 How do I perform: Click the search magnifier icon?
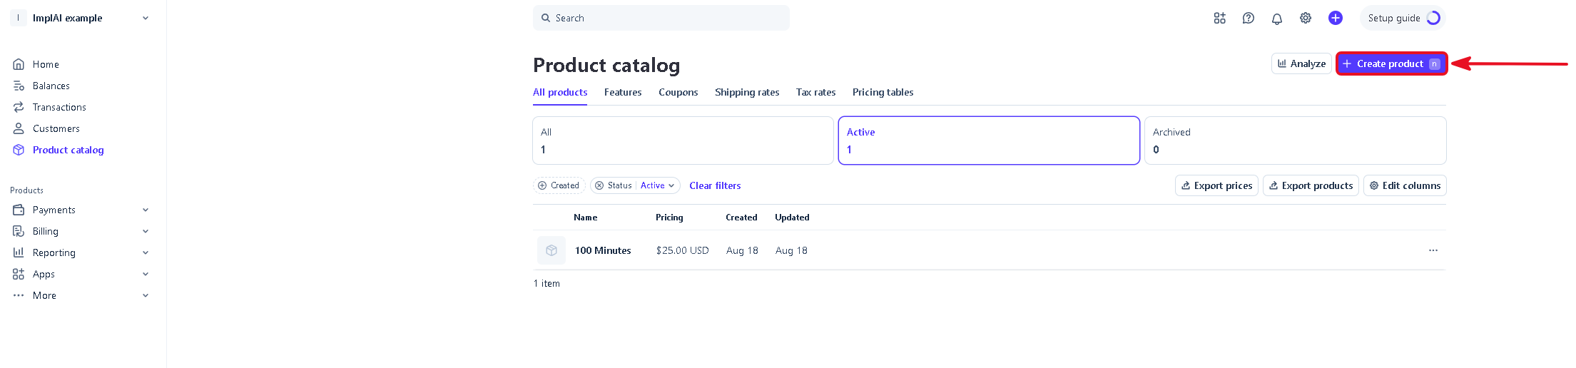pyautogui.click(x=546, y=18)
